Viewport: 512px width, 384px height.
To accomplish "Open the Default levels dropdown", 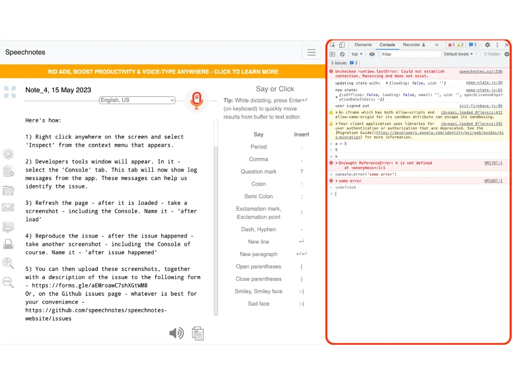I will [x=459, y=54].
